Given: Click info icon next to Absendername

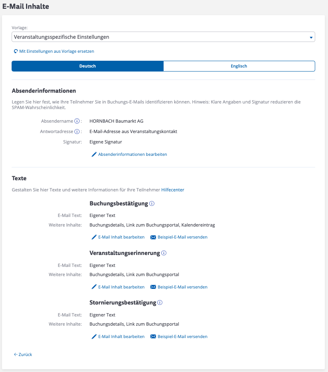Looking at the screenshot, I should [x=77, y=121].
